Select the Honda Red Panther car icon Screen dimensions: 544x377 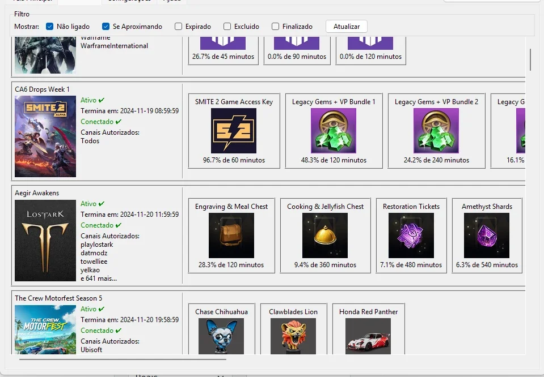[x=368, y=336]
